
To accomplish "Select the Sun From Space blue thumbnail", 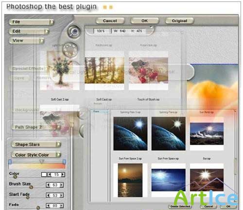I will 169,180.
